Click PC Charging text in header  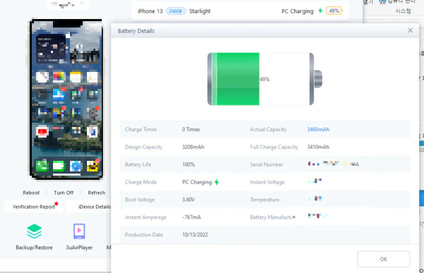click(297, 11)
